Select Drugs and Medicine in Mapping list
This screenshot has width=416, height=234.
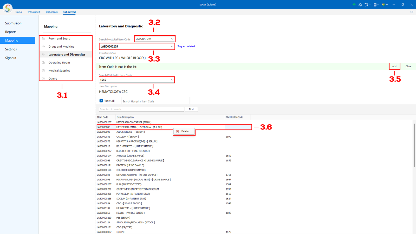(61, 47)
